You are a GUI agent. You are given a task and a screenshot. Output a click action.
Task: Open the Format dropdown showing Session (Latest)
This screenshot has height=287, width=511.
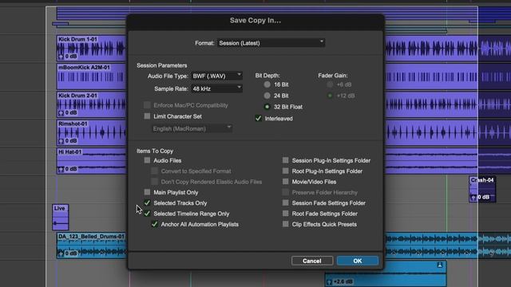(x=271, y=43)
